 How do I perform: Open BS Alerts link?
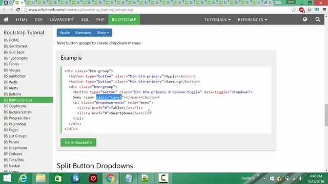pyautogui.click(x=11, y=88)
